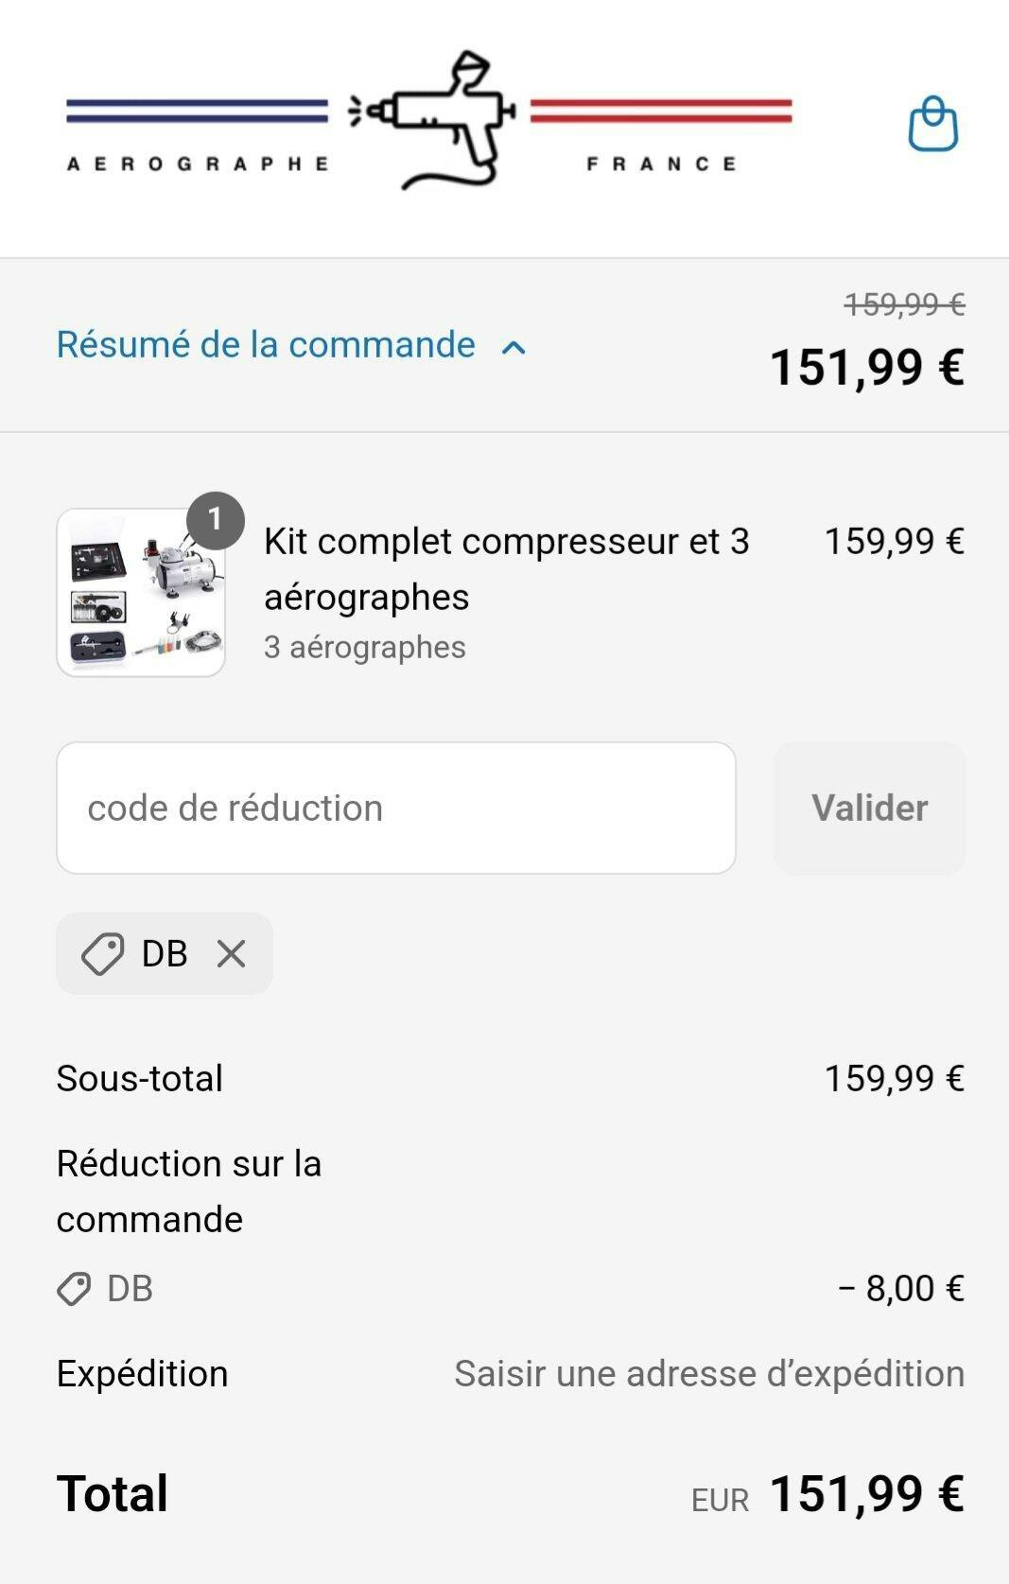The image size is (1009, 1584).
Task: Click the FRANCE text in header logo
Action: [x=661, y=165]
